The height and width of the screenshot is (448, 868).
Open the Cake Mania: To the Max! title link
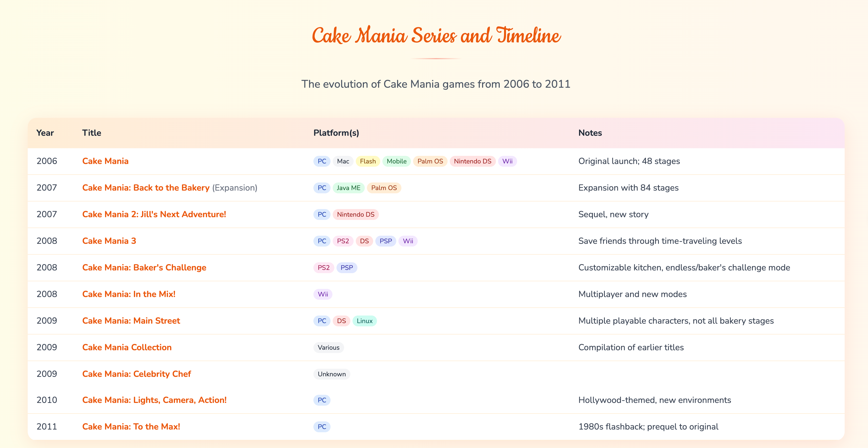[131, 427]
